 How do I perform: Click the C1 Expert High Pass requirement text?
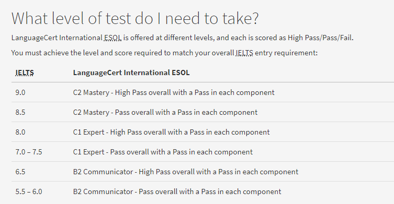[172, 132]
